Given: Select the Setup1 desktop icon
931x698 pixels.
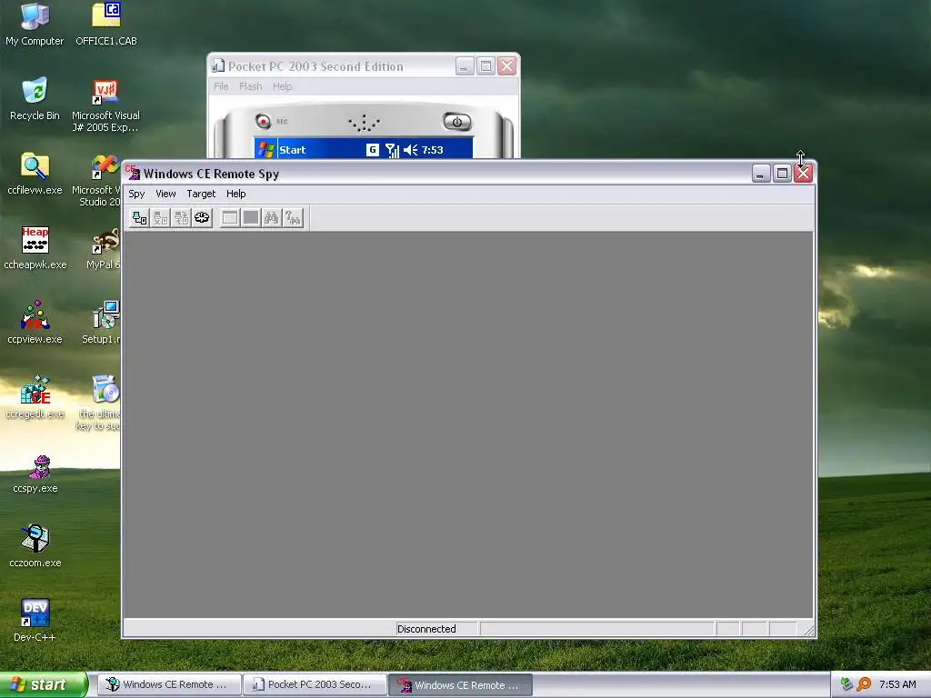Looking at the screenshot, I should (x=104, y=323).
